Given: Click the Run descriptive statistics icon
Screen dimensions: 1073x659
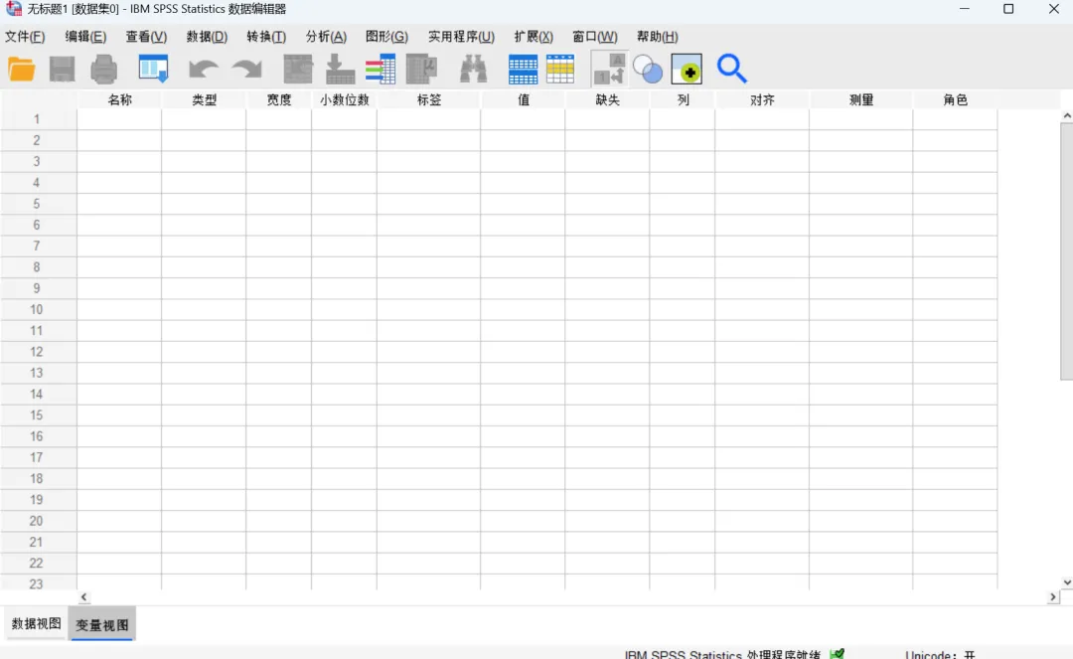Looking at the screenshot, I should 421,70.
